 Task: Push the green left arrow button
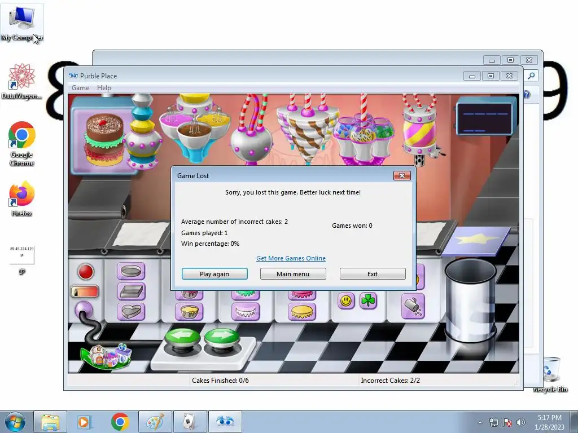pyautogui.click(x=182, y=338)
